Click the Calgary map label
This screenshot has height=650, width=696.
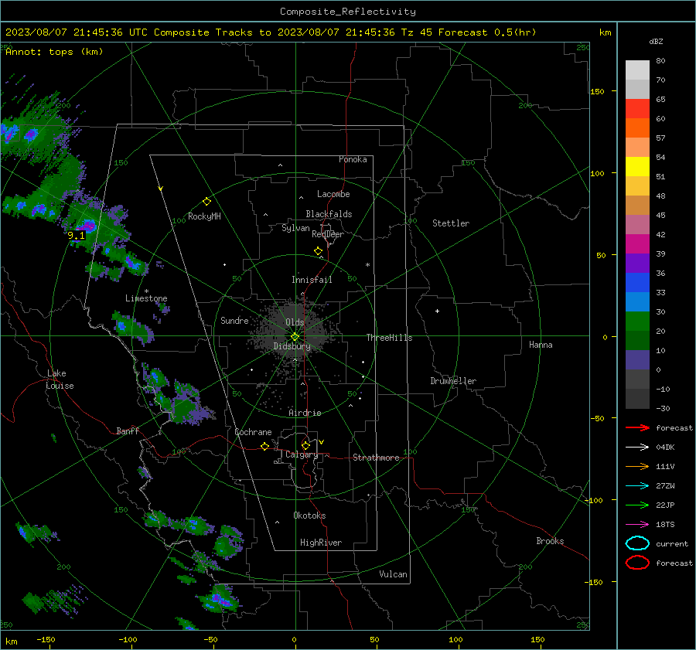click(302, 454)
